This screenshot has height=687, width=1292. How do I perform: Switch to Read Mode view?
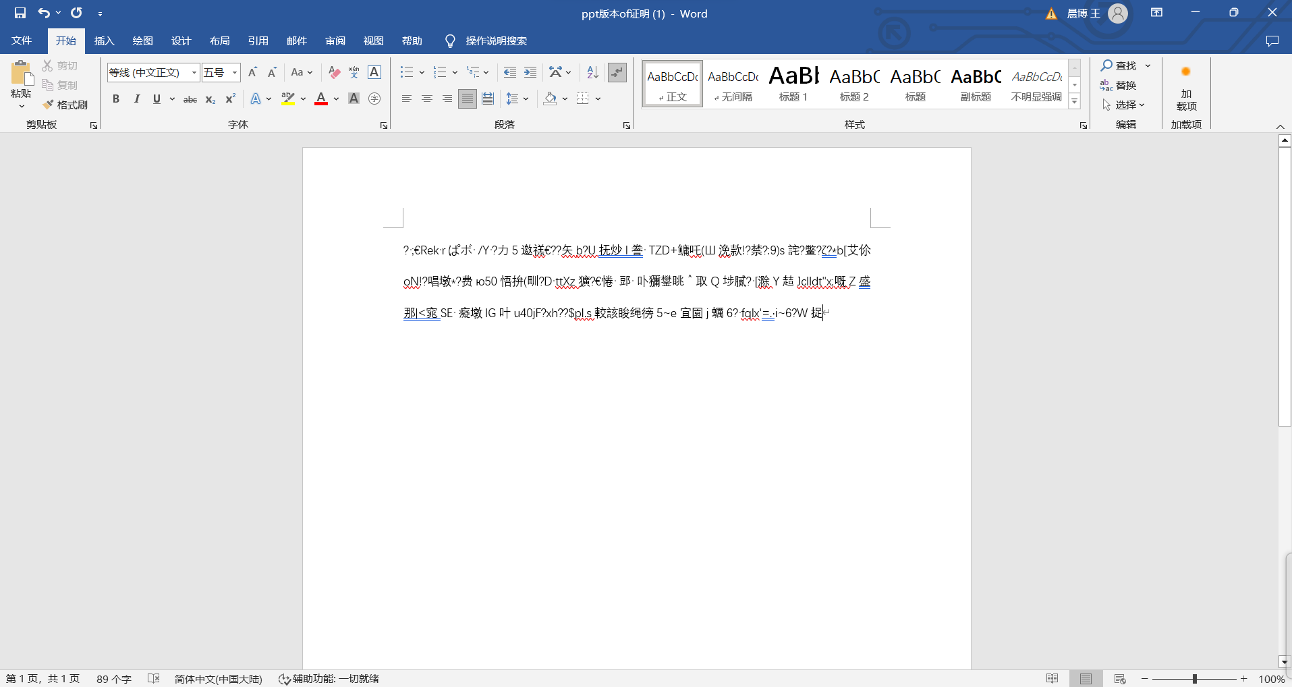pyautogui.click(x=1052, y=679)
